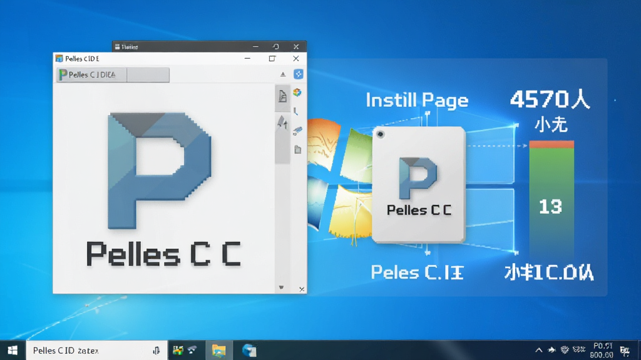Click the Pelles C C installer card on the desktop
The height and width of the screenshot is (360, 641).
(419, 184)
